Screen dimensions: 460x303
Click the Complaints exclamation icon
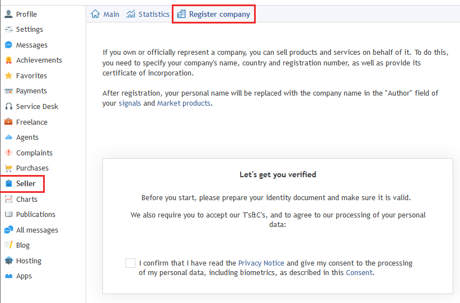pyautogui.click(x=8, y=153)
